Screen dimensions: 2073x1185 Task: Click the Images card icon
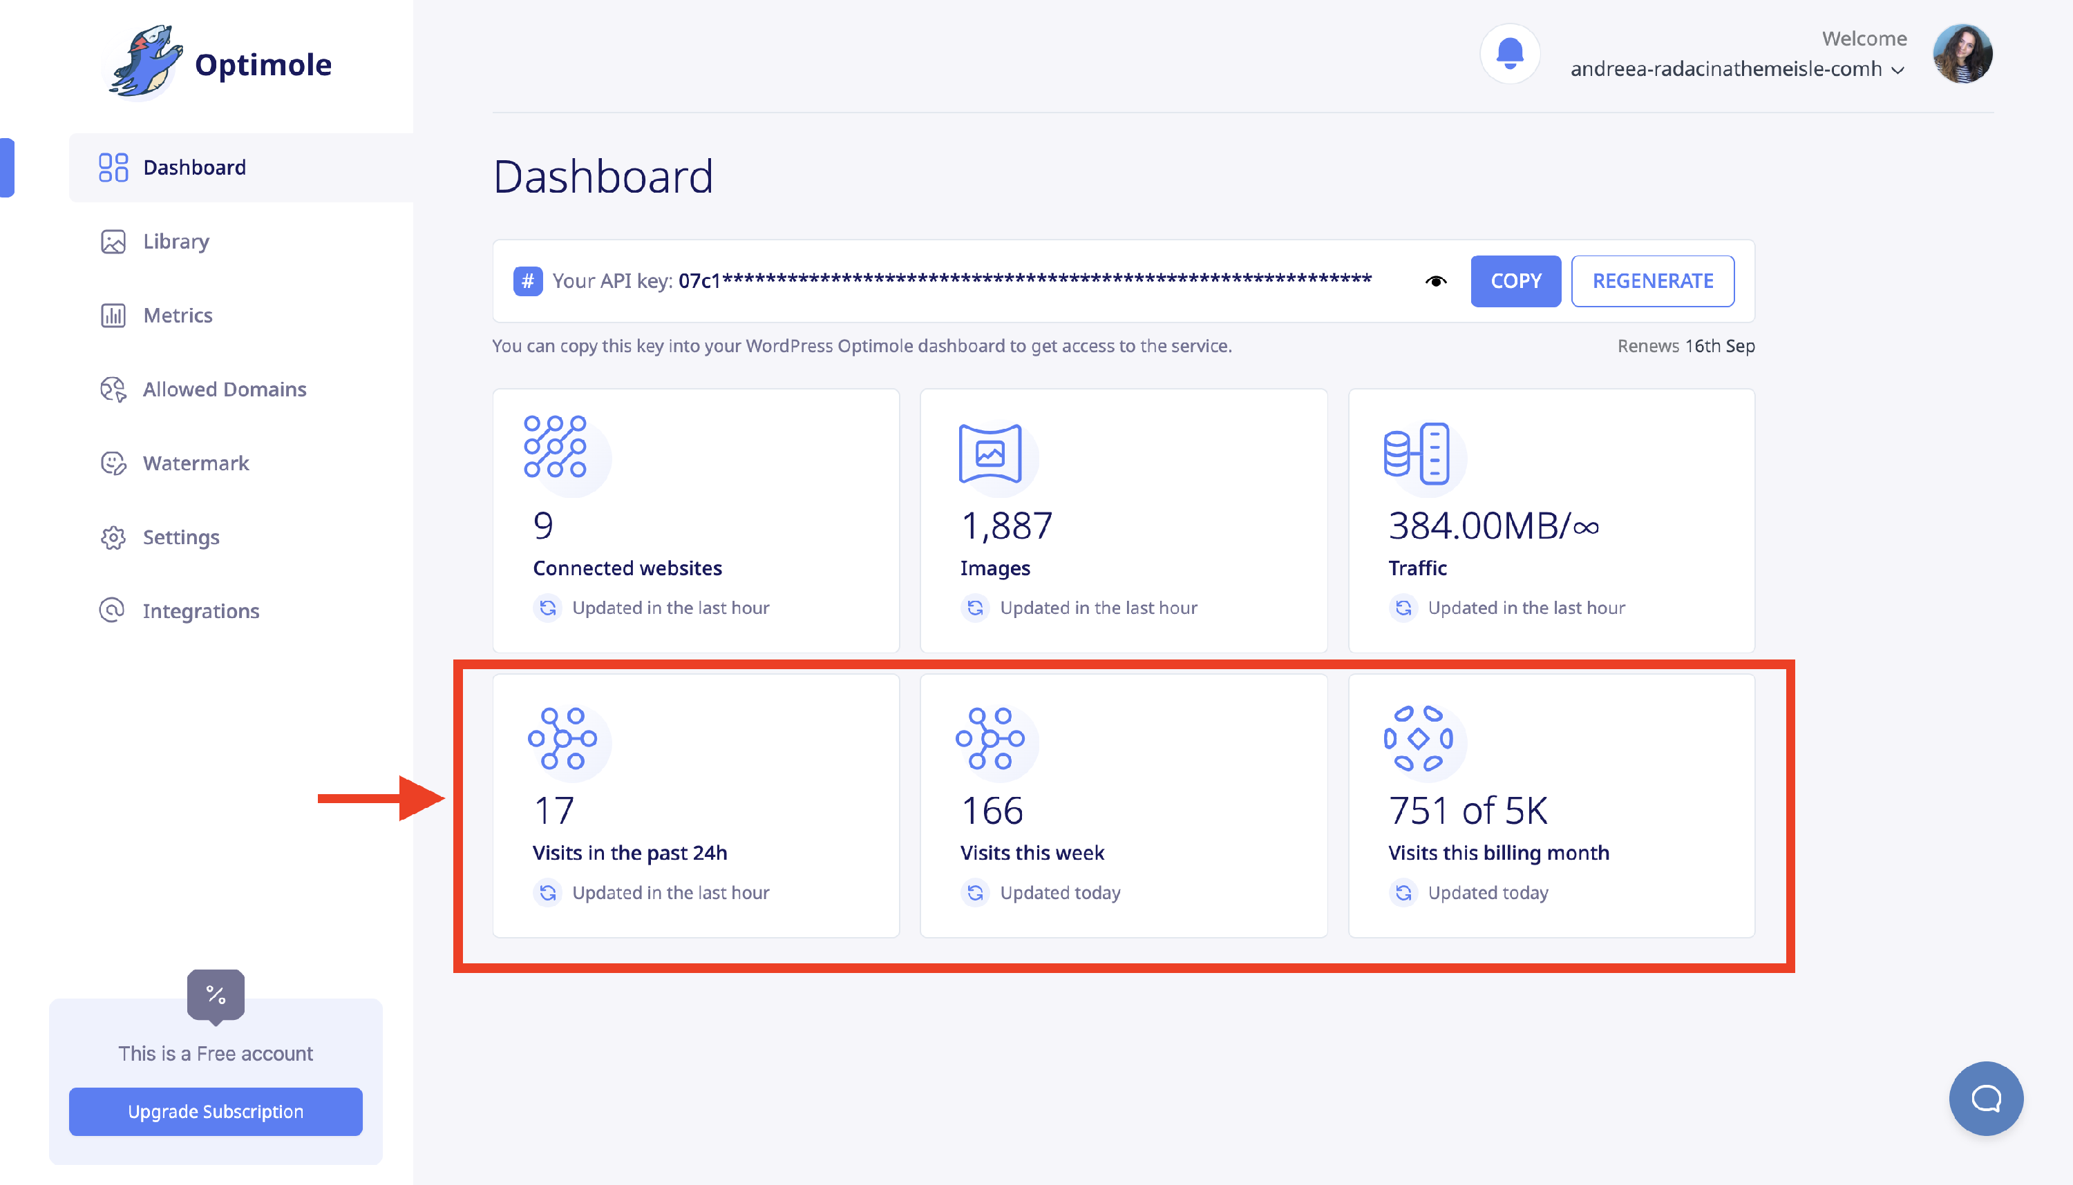pyautogui.click(x=990, y=453)
